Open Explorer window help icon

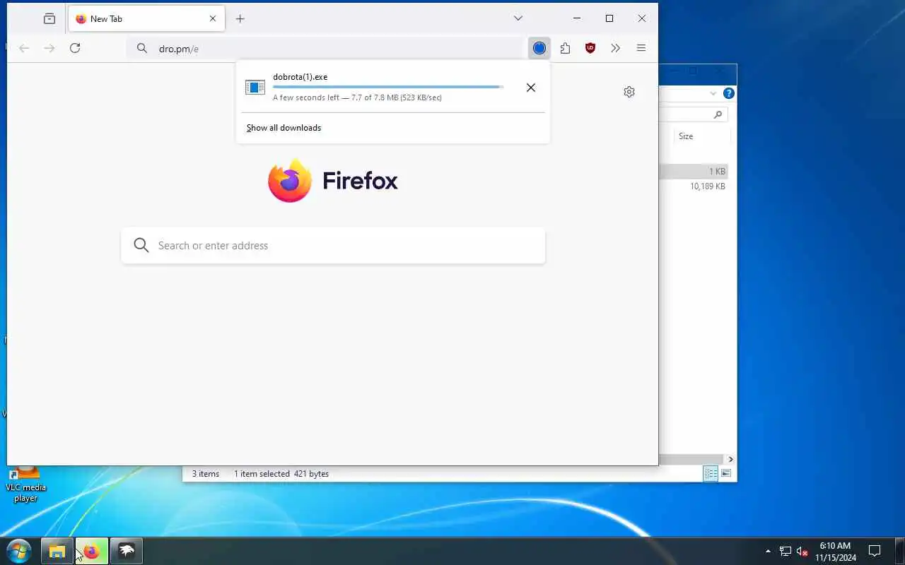[729, 93]
